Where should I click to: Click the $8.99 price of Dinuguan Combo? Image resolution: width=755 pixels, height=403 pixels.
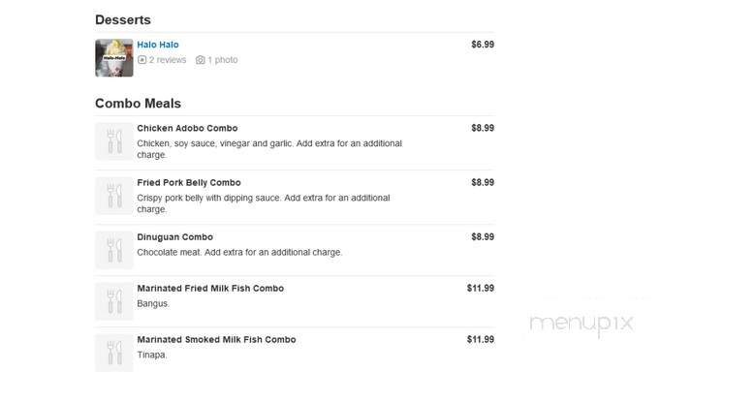tap(483, 236)
